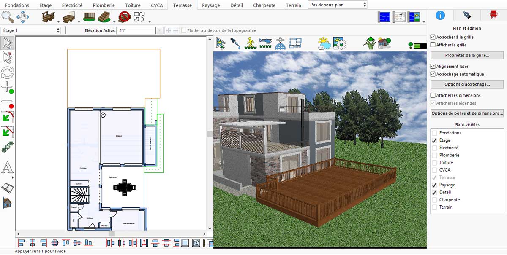The width and height of the screenshot is (507, 255).
Task: Select the lower straight green arrow tool
Action: (x=8, y=131)
